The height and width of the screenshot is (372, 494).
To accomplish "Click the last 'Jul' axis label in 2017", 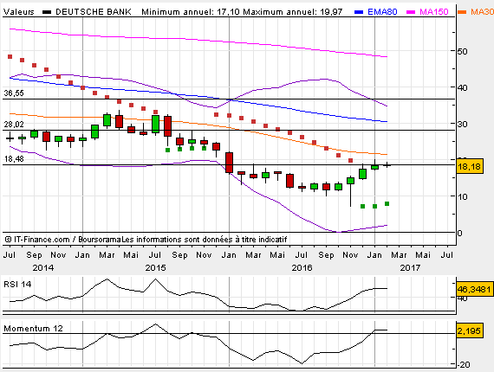I will 447,254.
